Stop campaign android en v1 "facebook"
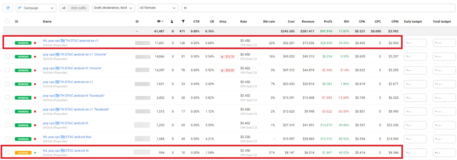Image resolution: width=457 pixels, height=160 pixels. pos(35,112)
